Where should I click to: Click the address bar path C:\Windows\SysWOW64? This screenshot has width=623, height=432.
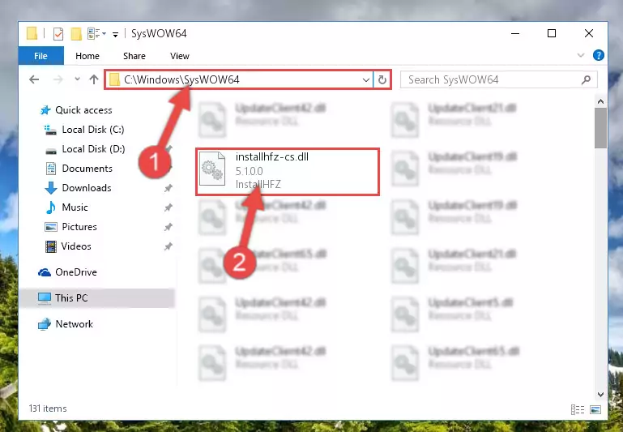point(181,79)
